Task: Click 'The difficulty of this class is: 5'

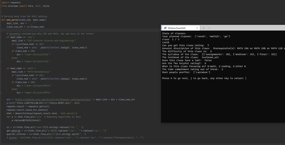Action: pyautogui.click(x=187, y=51)
